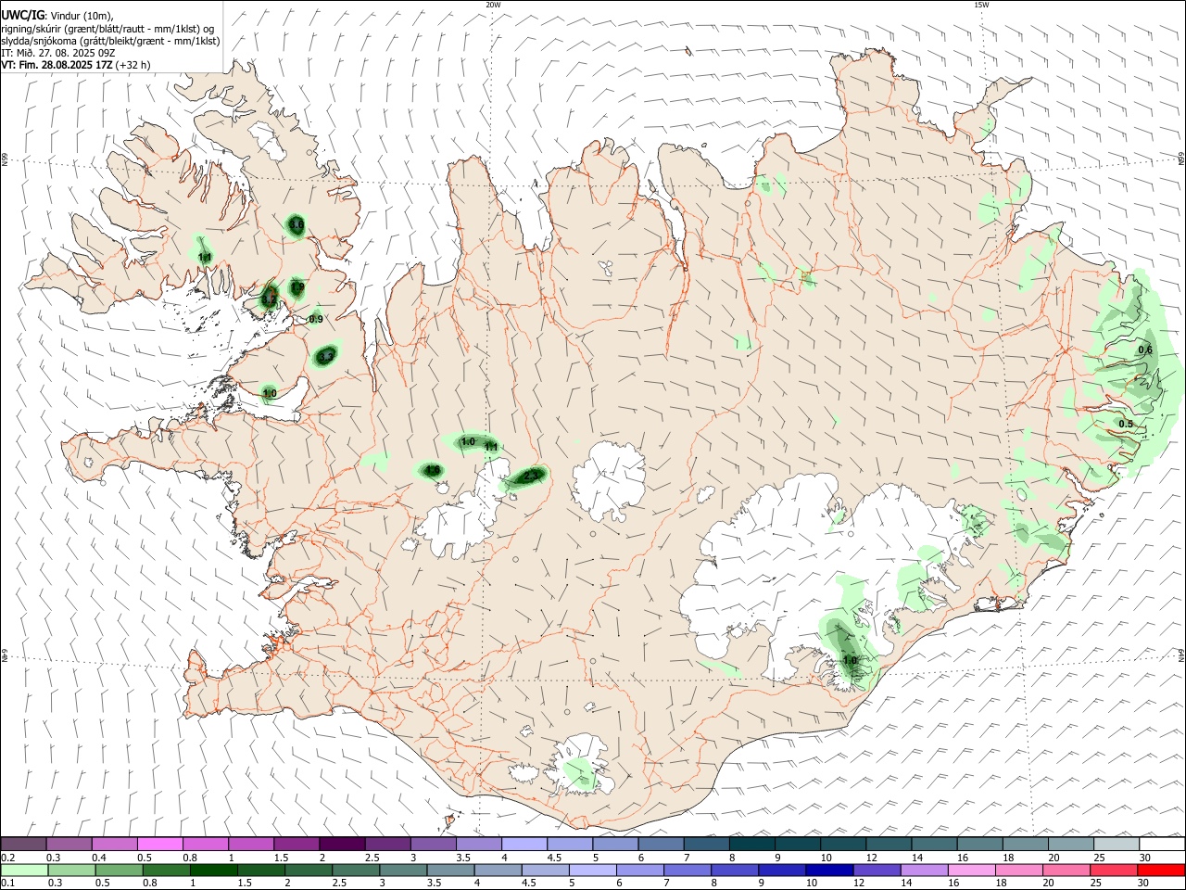Click the 0.5 precipitation value on east coast
This screenshot has width=1186, height=890.
point(1126,424)
